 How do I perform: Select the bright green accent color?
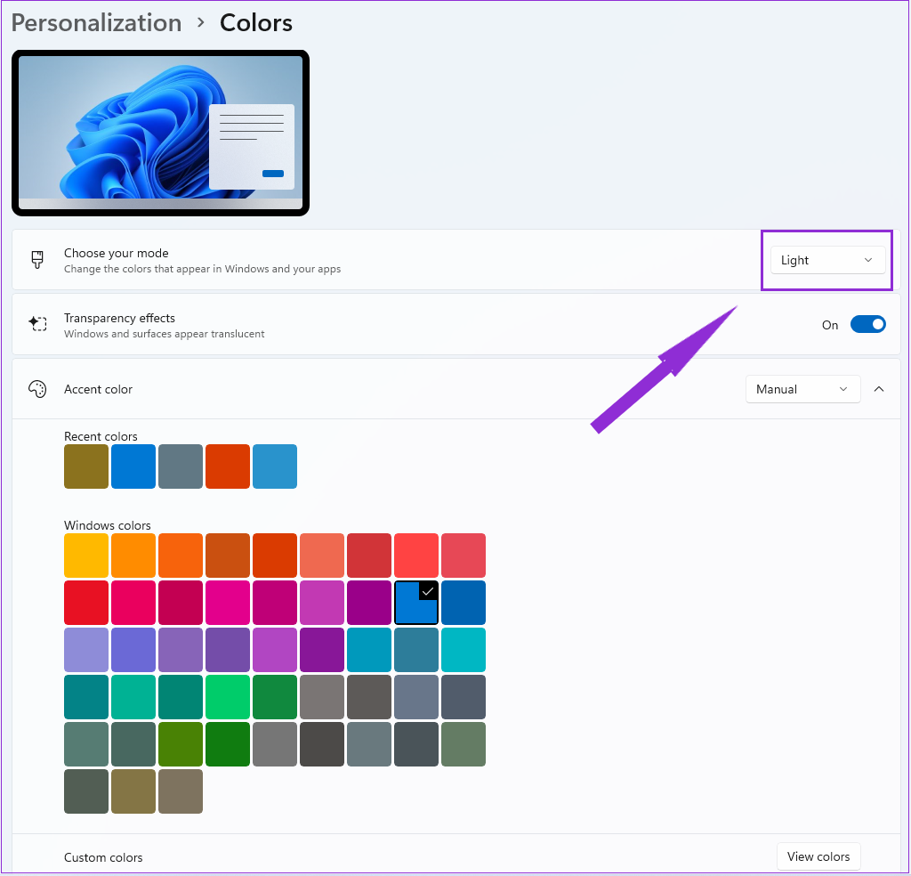(x=228, y=697)
